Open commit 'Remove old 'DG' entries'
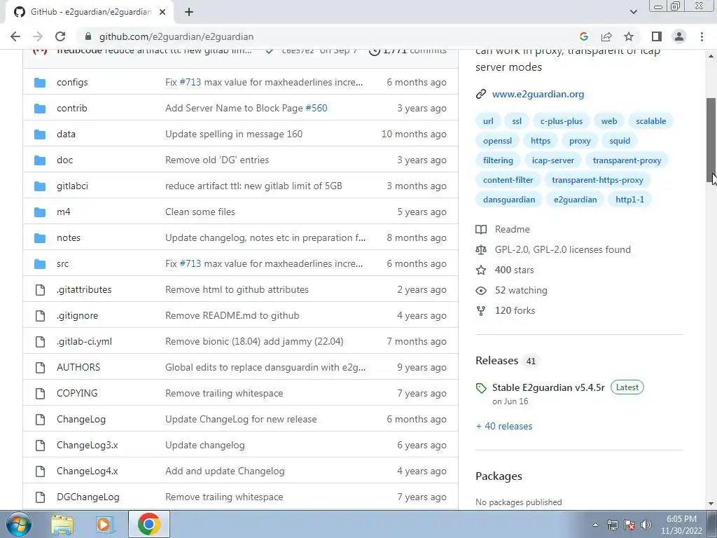 [217, 160]
